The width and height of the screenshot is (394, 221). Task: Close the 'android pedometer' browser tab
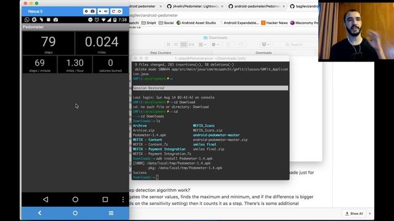(x=161, y=6)
